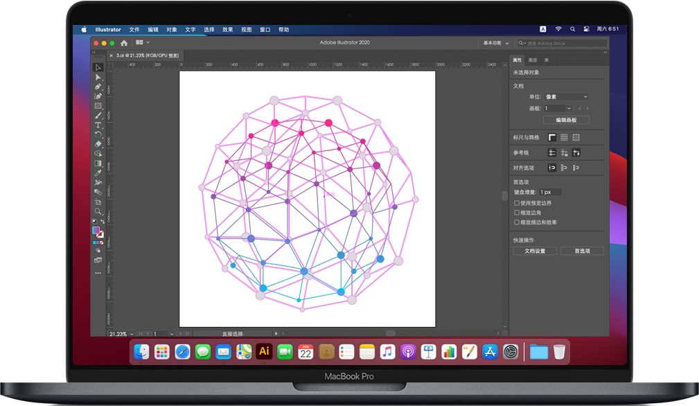This screenshot has width=699, height=406.
Task: Open the Ai app icon in the Dock
Action: (263, 351)
